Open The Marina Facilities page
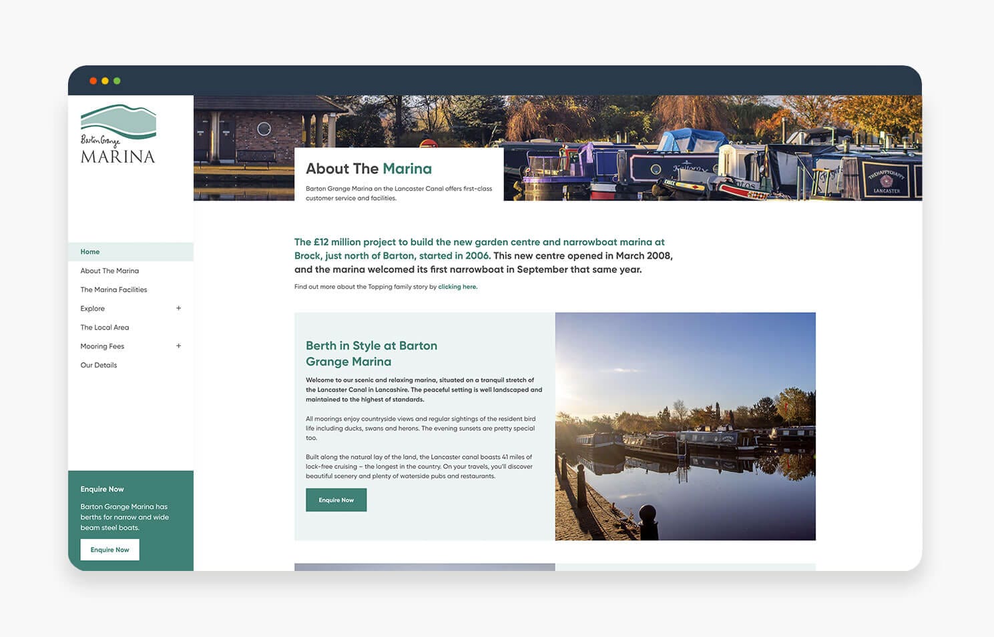 113,289
